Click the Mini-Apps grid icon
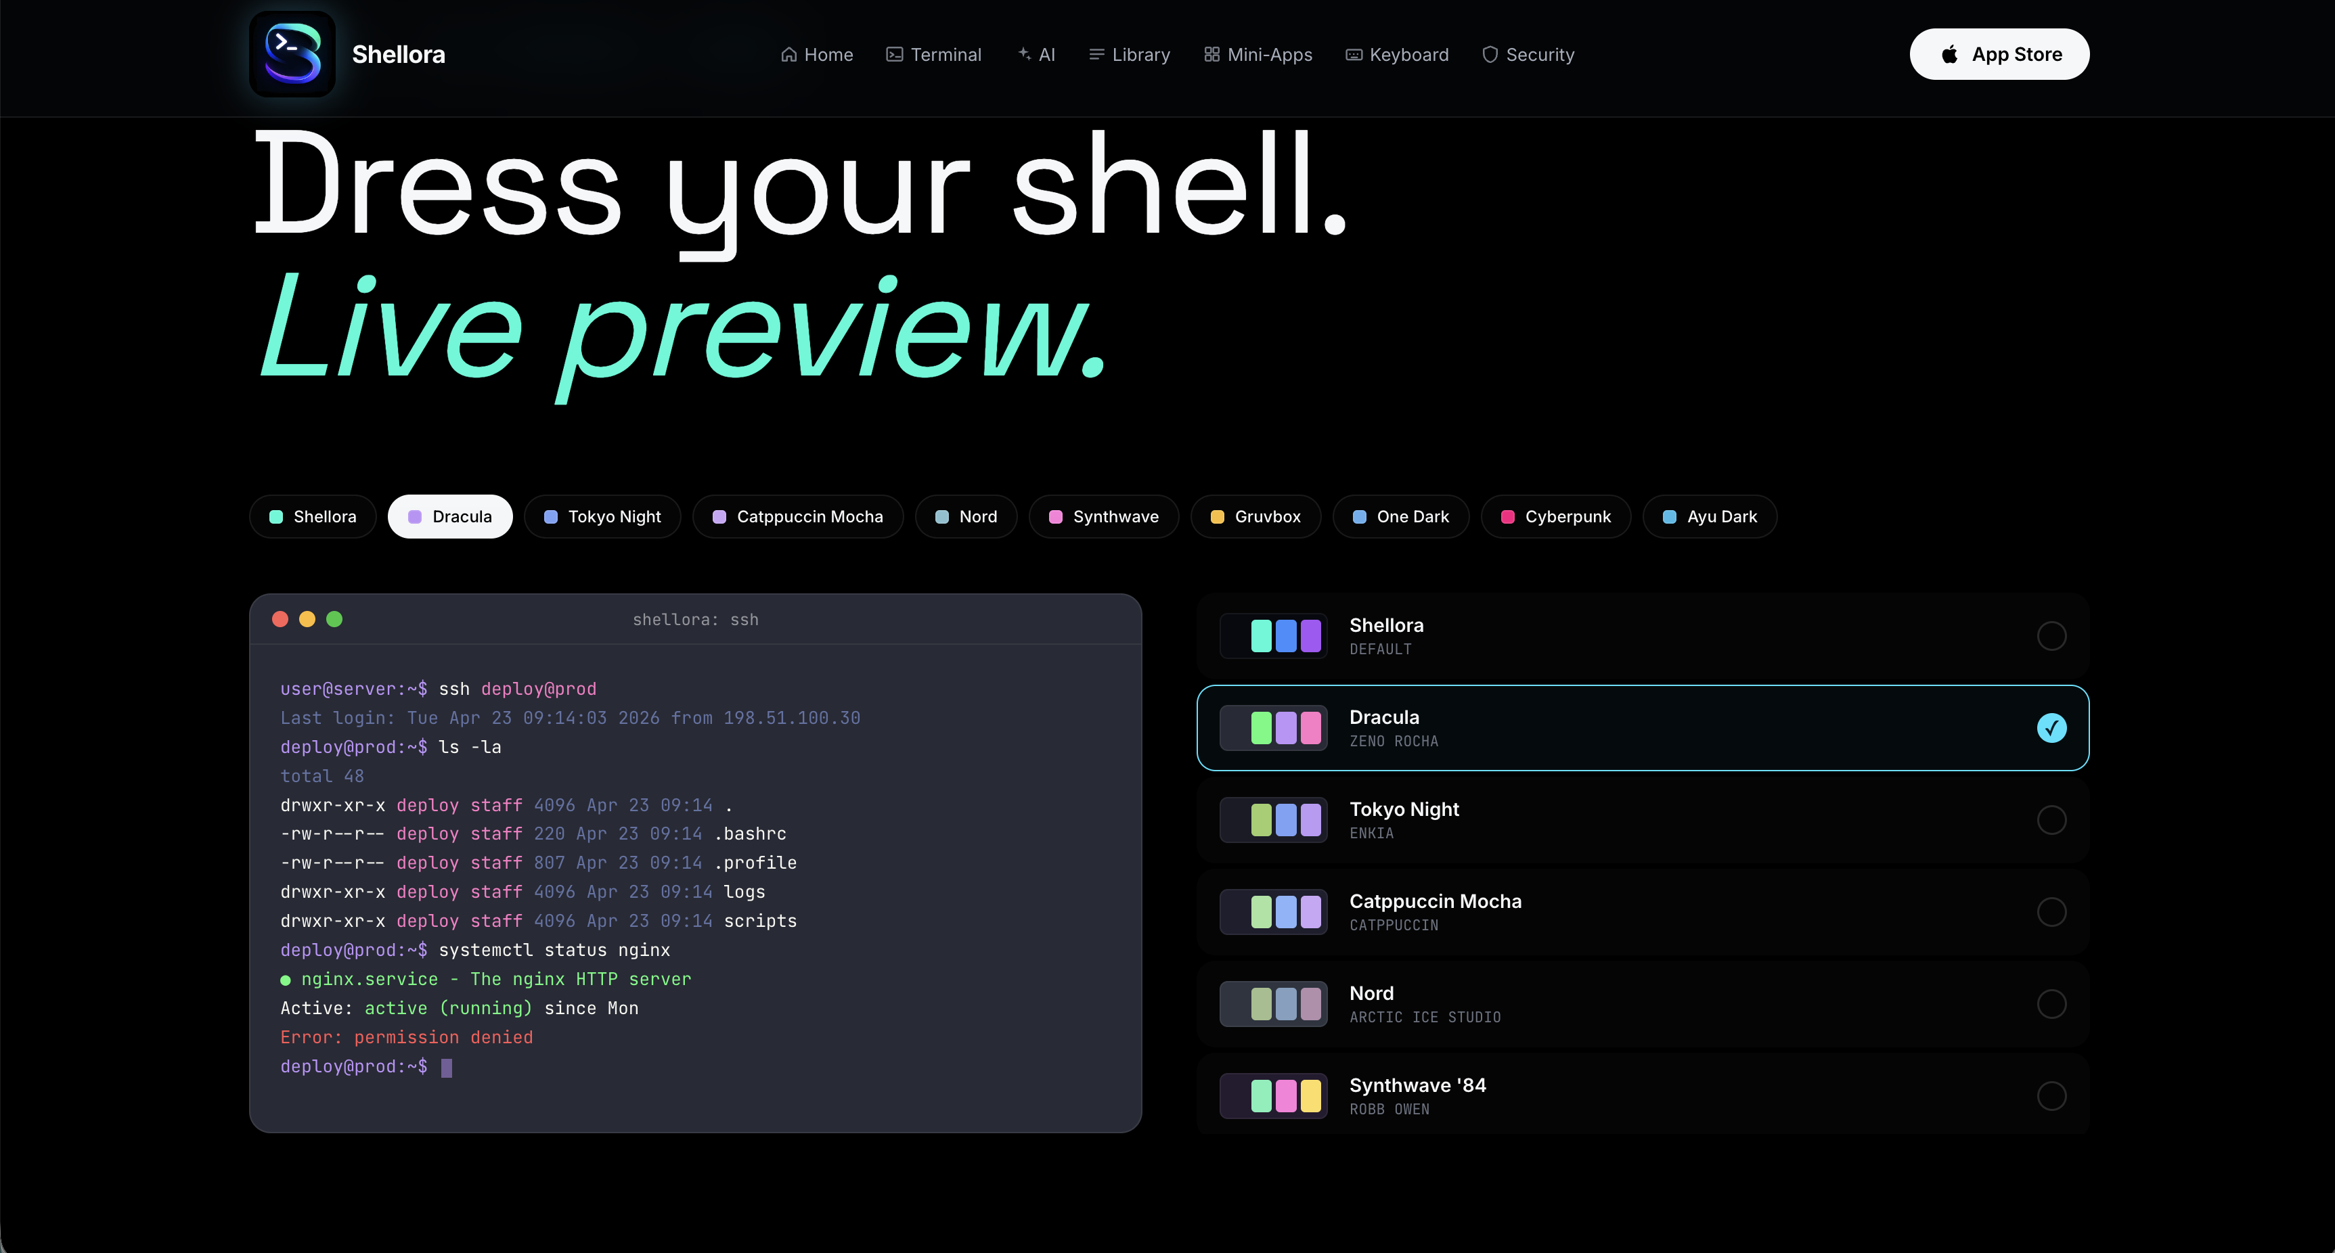The height and width of the screenshot is (1253, 2335). coord(1211,54)
